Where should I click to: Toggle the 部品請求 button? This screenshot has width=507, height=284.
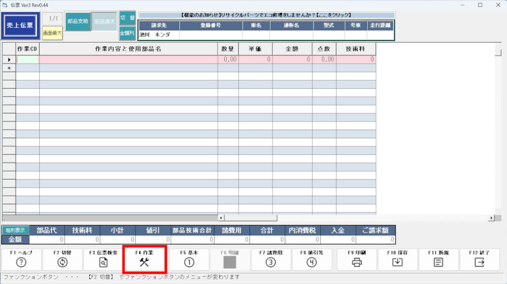104,22
